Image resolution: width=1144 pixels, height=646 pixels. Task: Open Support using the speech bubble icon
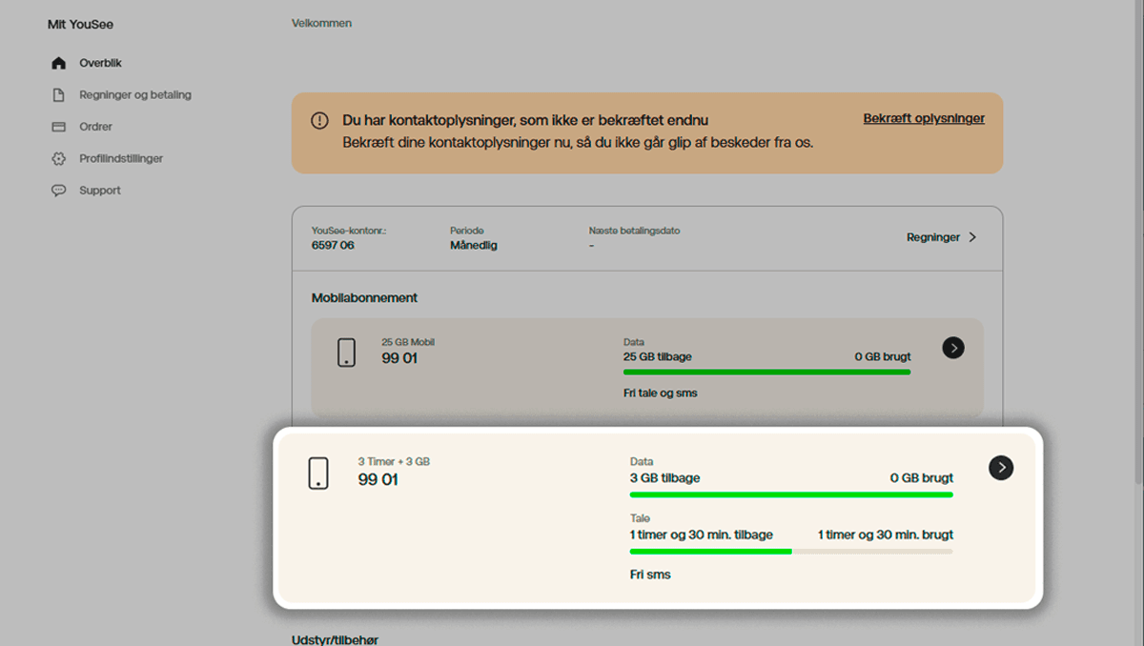click(58, 190)
